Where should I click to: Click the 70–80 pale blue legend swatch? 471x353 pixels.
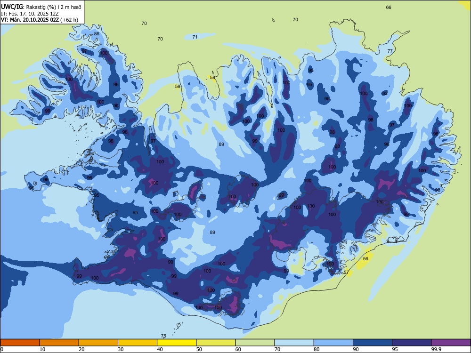click(294, 343)
